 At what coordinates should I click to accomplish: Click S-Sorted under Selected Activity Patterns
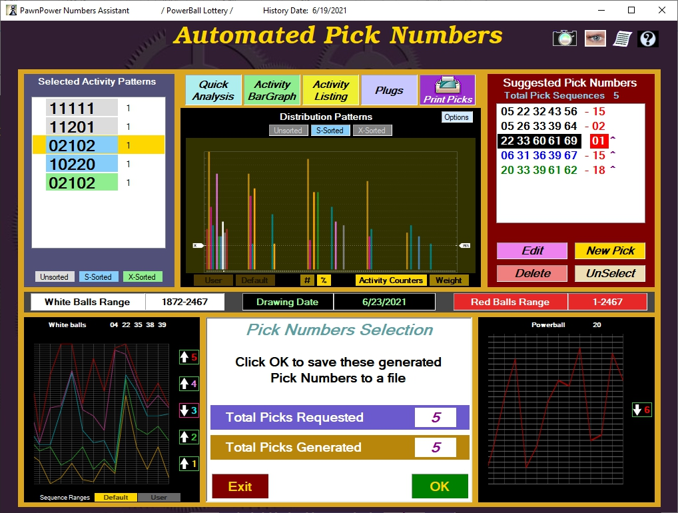[x=98, y=277]
